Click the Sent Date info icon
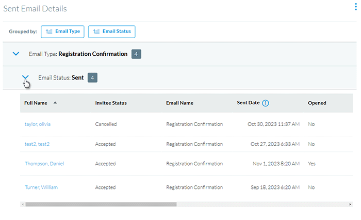 point(266,103)
